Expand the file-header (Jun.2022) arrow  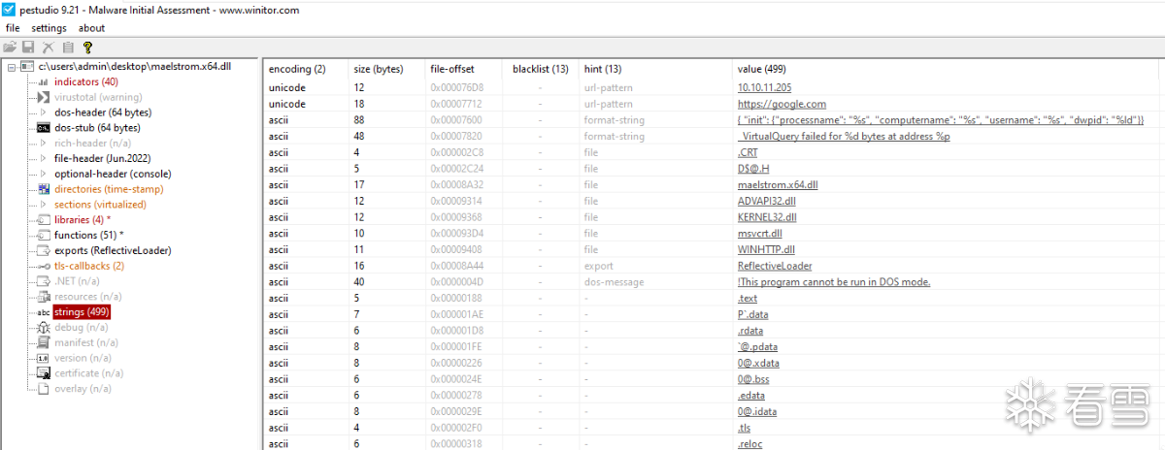tap(44, 158)
